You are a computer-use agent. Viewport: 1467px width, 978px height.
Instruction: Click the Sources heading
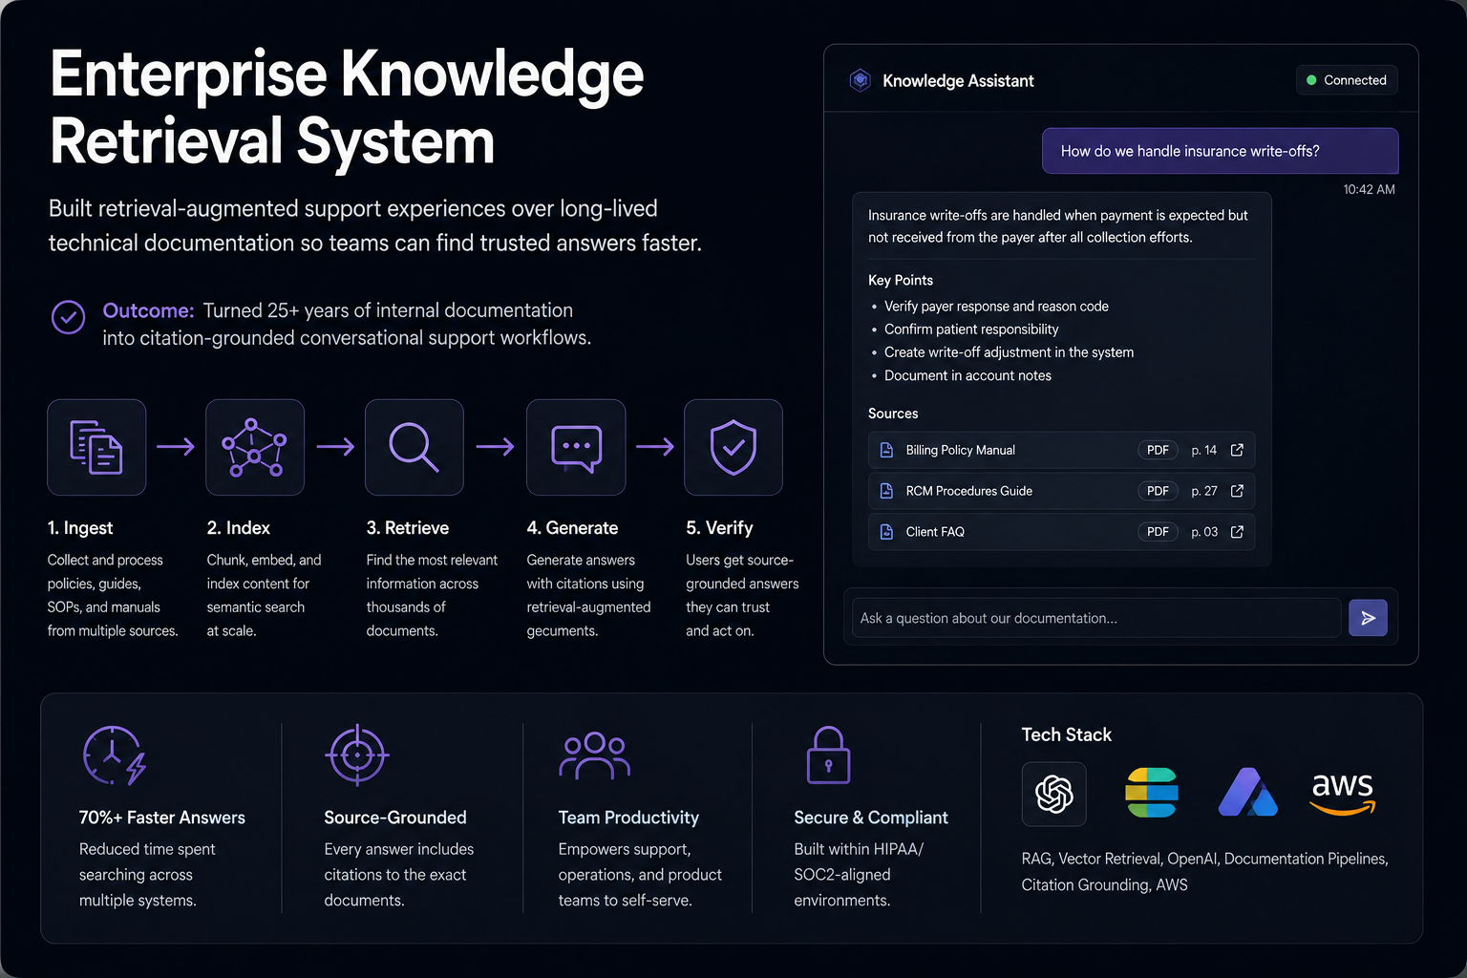(893, 414)
